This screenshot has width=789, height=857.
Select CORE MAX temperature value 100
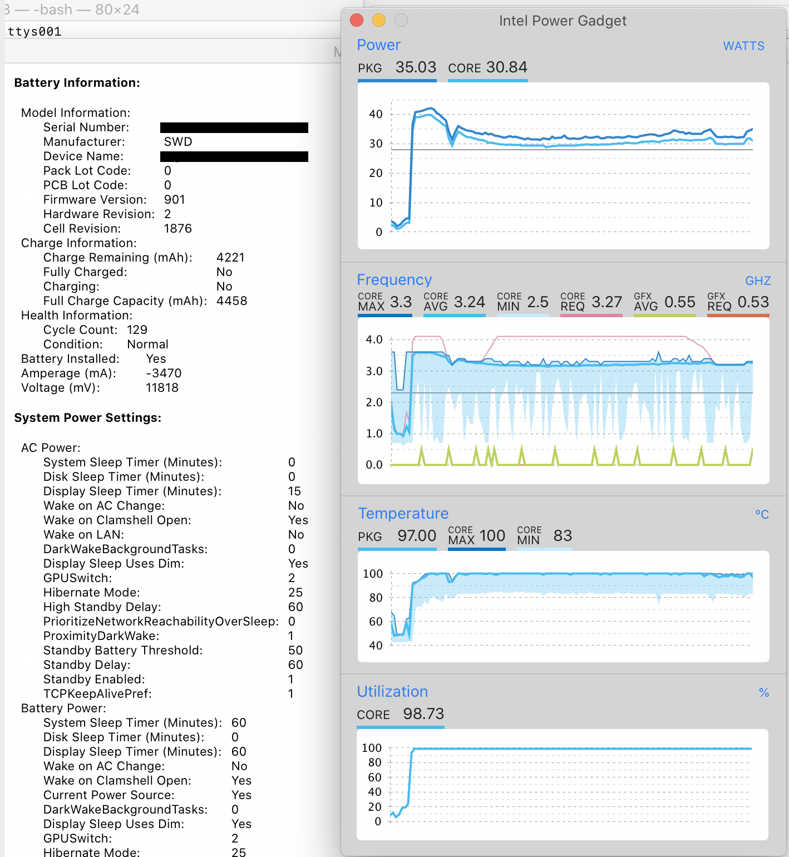[492, 536]
